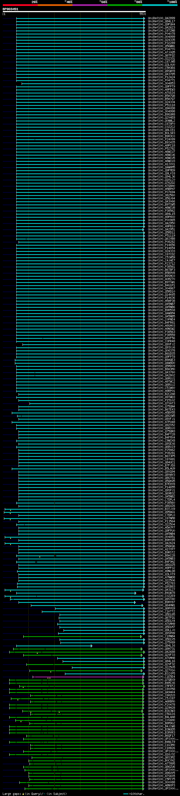Select hit label UniRef100_P14655

161,487
